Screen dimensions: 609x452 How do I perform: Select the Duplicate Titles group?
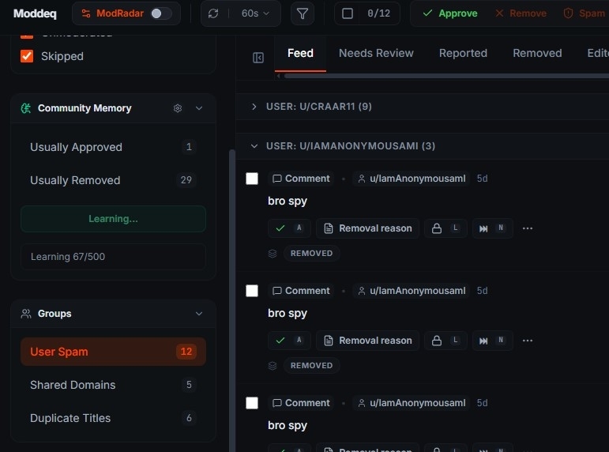[113, 418]
